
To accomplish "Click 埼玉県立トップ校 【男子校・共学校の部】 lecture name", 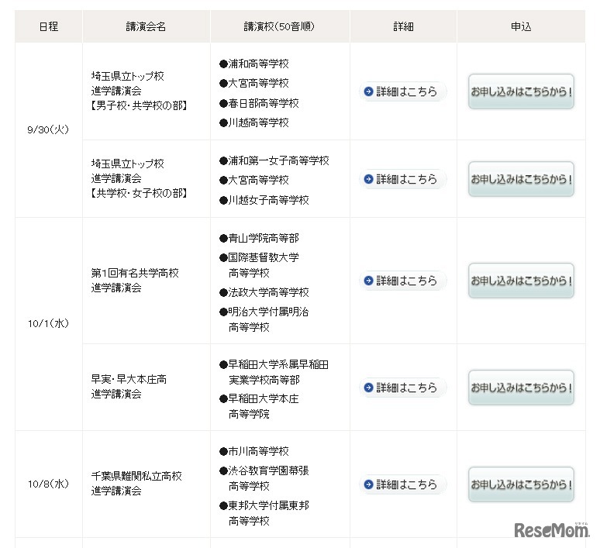I will pyautogui.click(x=139, y=91).
